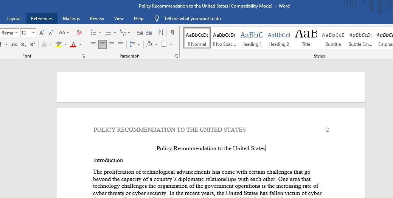Apply No Spacing style
The height and width of the screenshot is (198, 393).
[x=224, y=38]
